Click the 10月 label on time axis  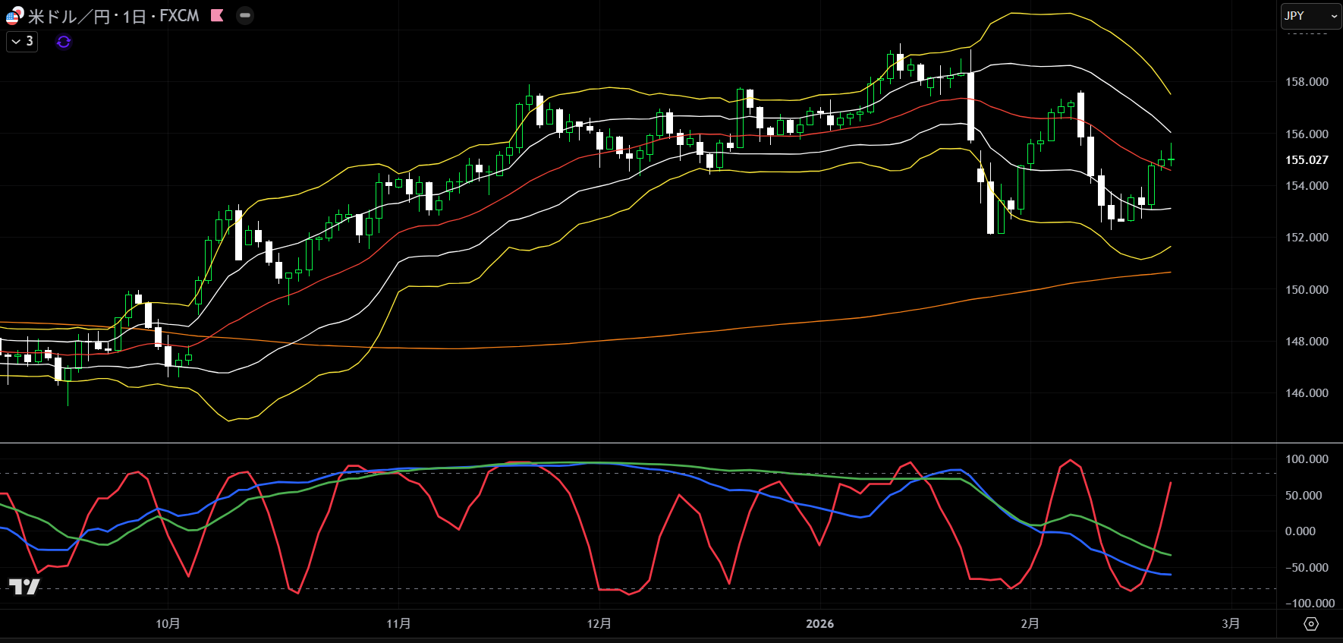point(168,623)
